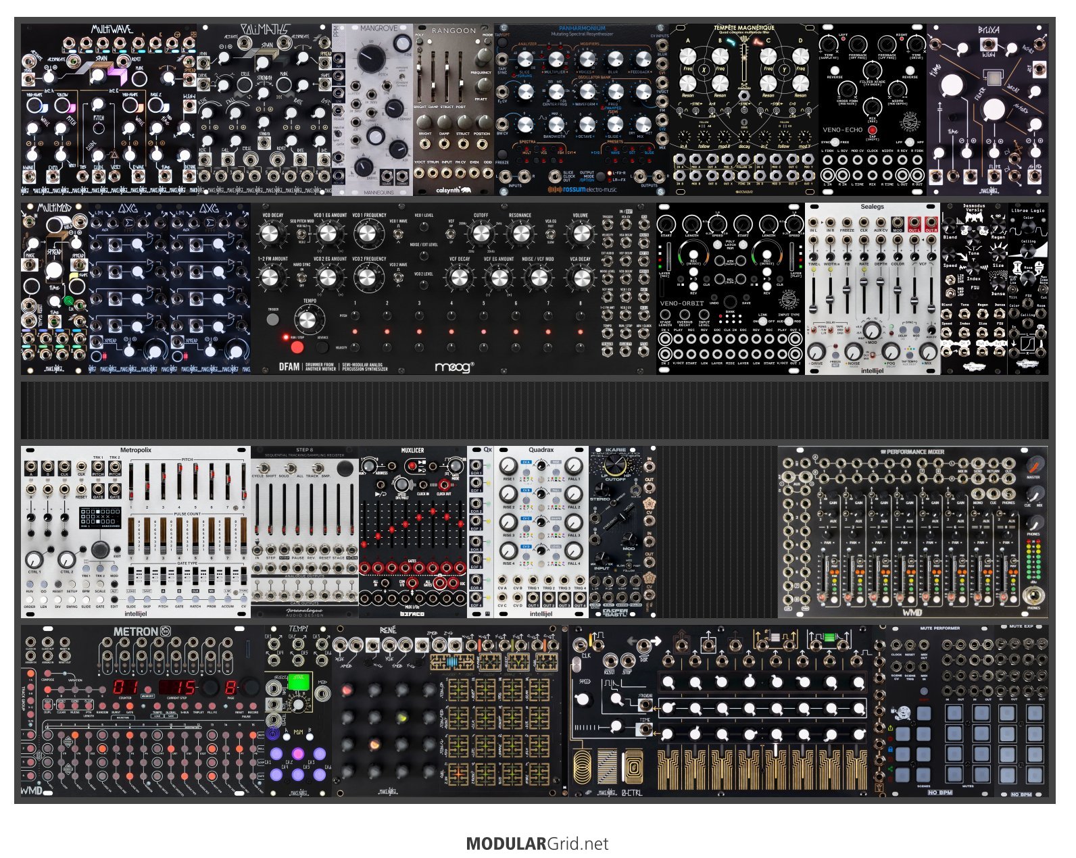Click the Metropolix title text
The height and width of the screenshot is (858, 1076).
tap(136, 450)
